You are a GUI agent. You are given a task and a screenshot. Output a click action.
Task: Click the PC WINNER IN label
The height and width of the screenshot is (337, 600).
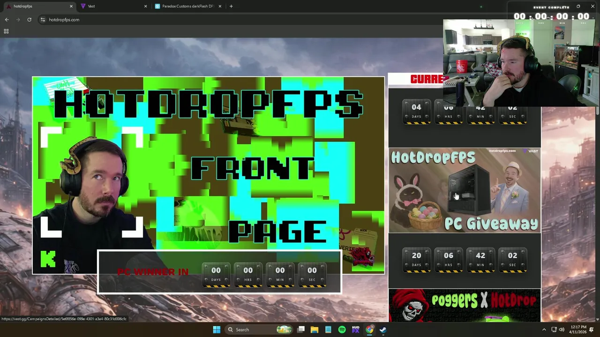[x=153, y=272]
